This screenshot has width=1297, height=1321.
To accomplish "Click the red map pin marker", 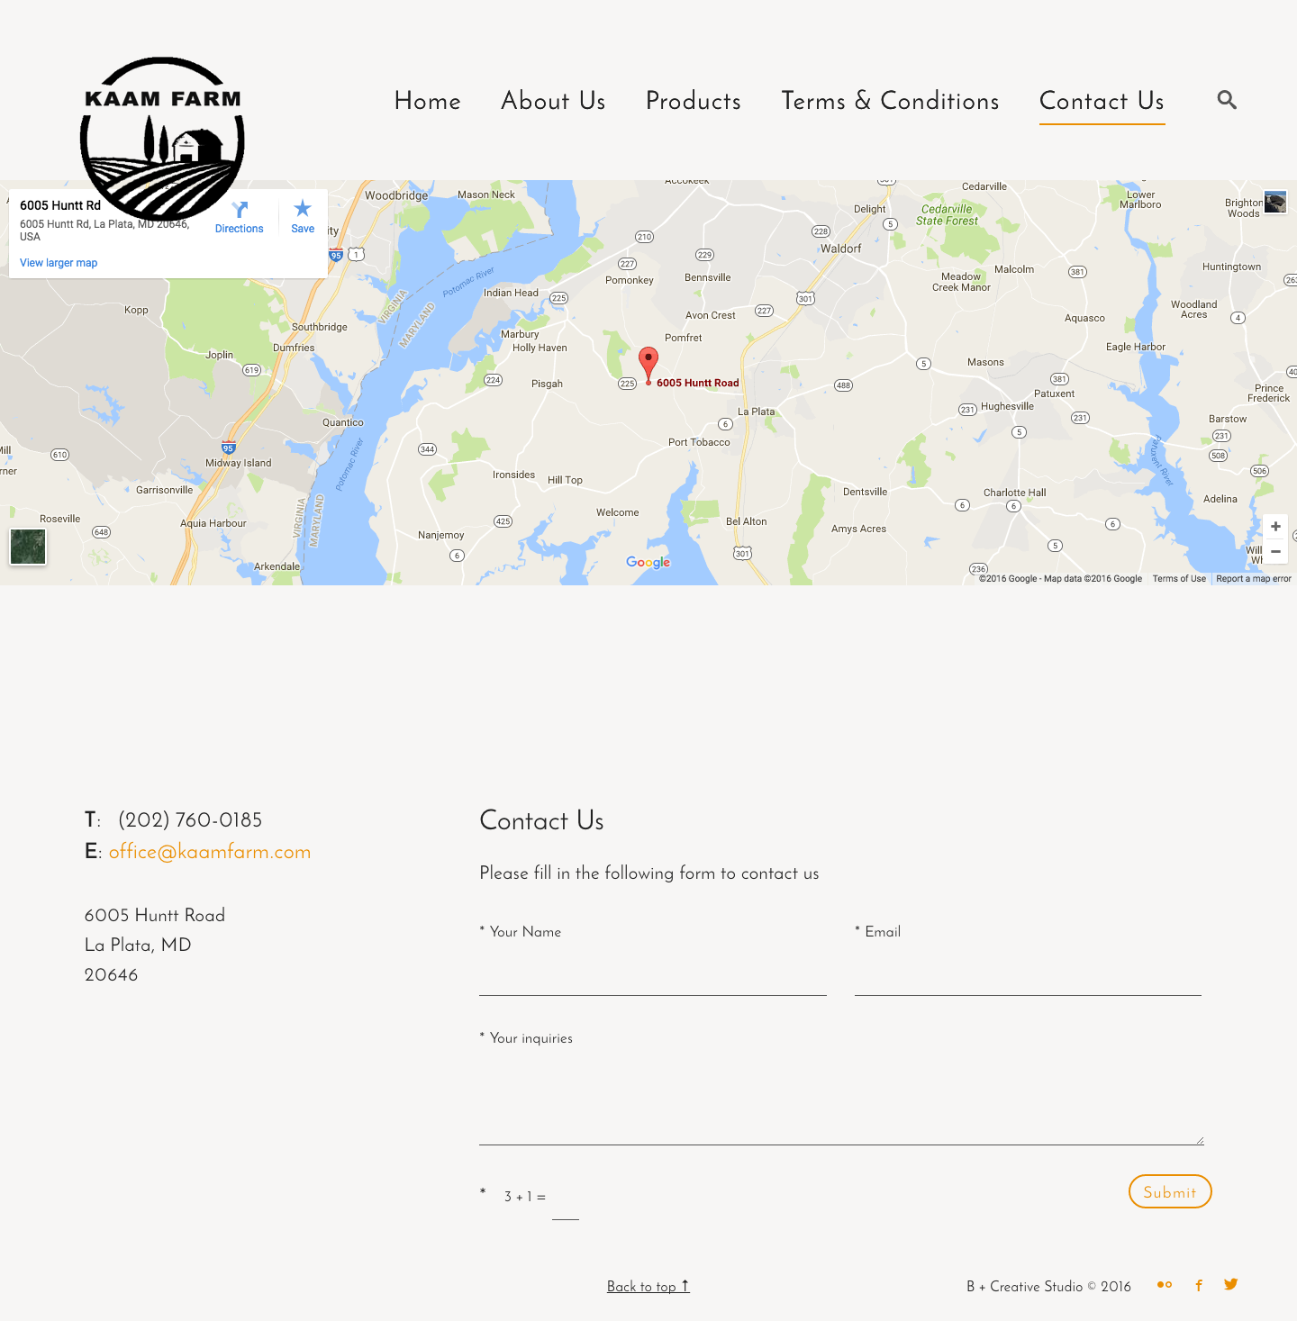I will 648,366.
